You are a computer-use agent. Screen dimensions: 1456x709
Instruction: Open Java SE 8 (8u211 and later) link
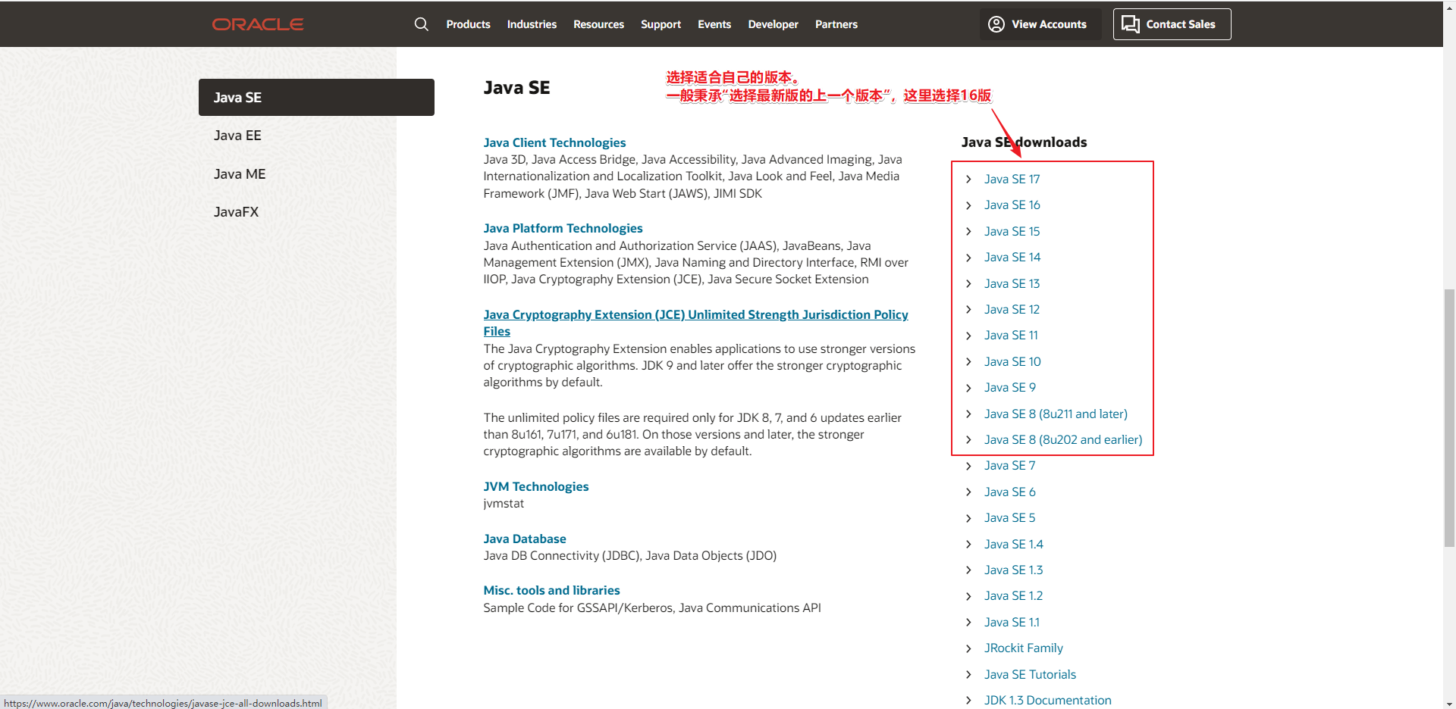1056,414
